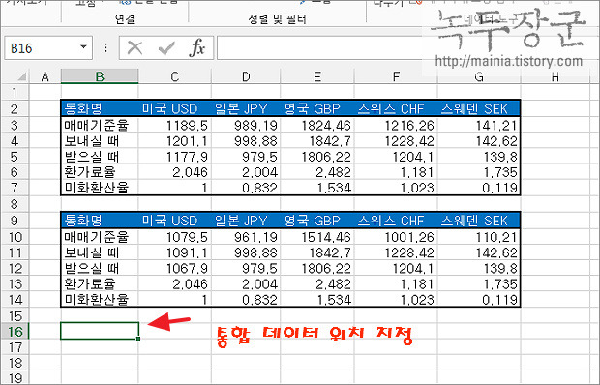
Task: Click '미화환산율' cell in row 7
Action: 100,188
